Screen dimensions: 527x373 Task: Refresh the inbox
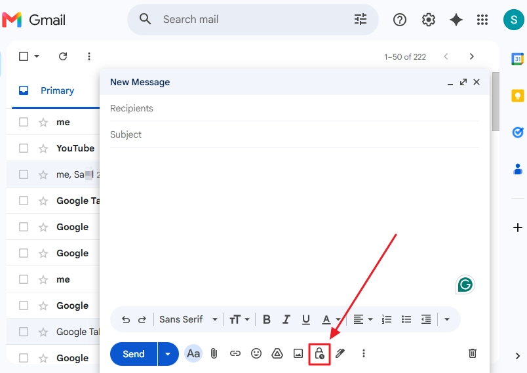point(63,56)
